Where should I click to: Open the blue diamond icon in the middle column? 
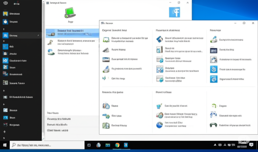[x=159, y=40]
